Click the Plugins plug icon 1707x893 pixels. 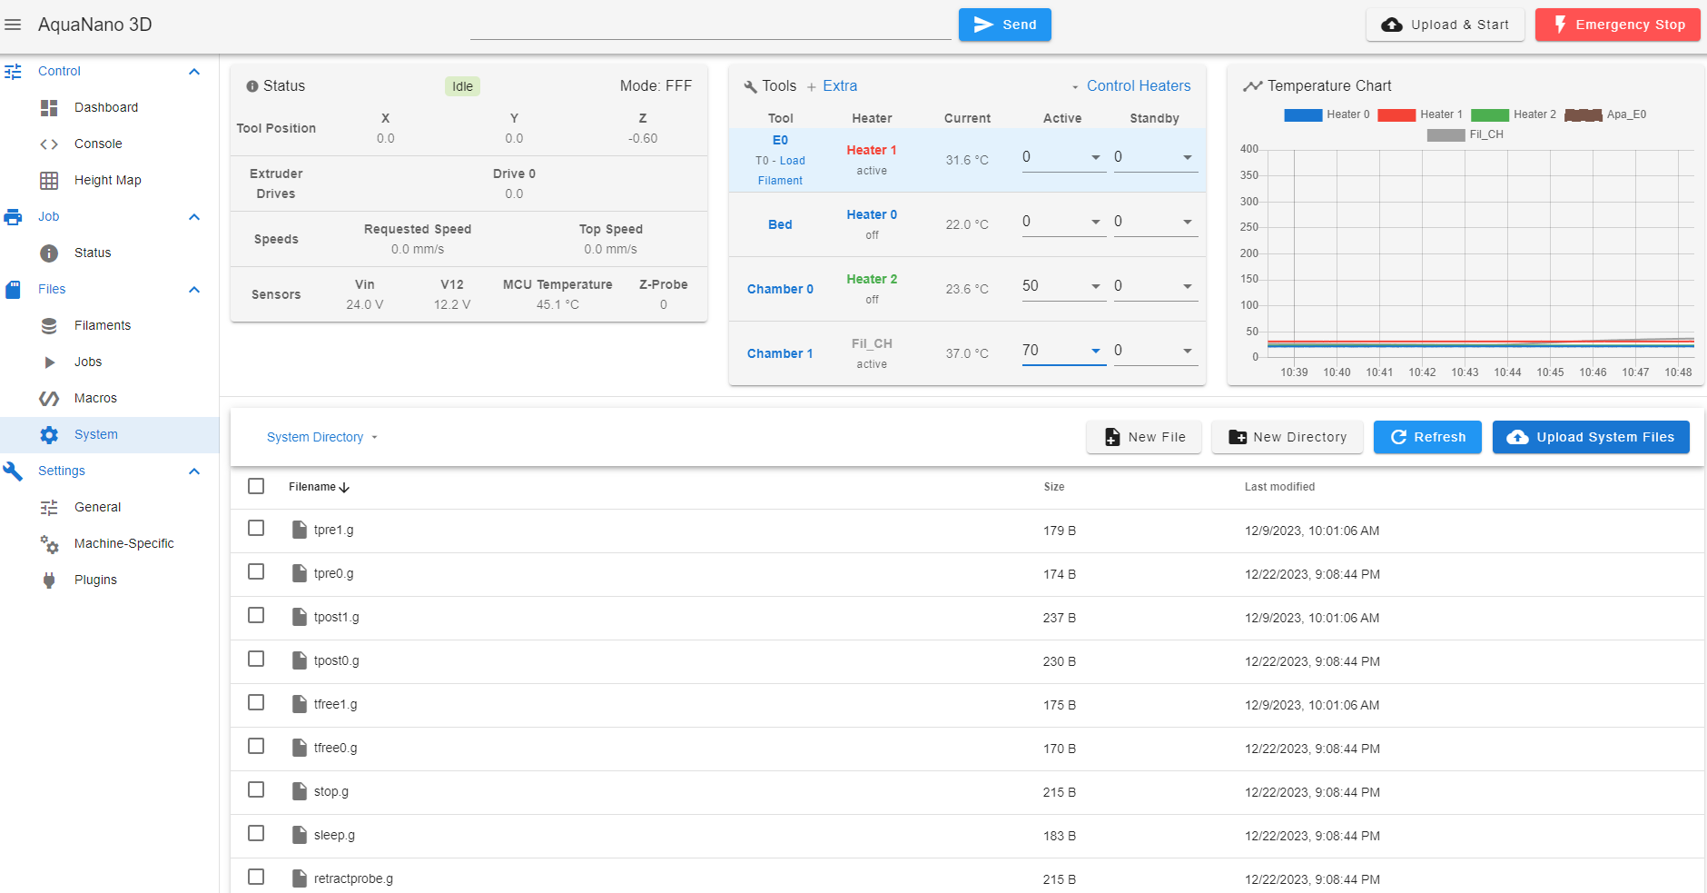[49, 580]
